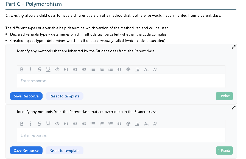Image resolution: width=246 pixels, height=159 pixels.
Task: Apply underline in the overridden methods editor
Action: click(48, 124)
